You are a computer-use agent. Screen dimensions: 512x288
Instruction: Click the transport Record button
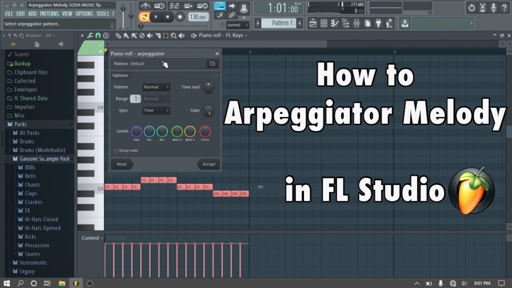tap(180, 17)
